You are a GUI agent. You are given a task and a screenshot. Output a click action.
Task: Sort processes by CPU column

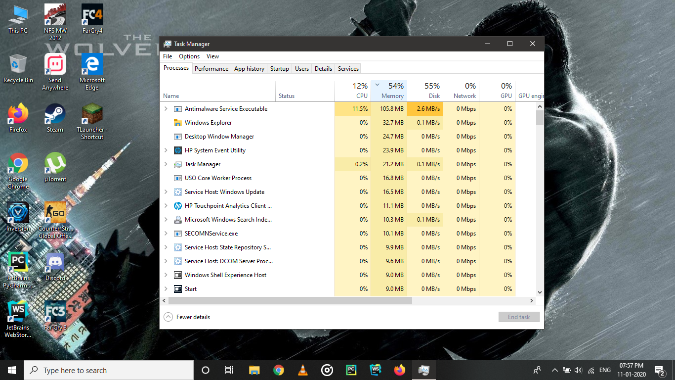pos(353,91)
